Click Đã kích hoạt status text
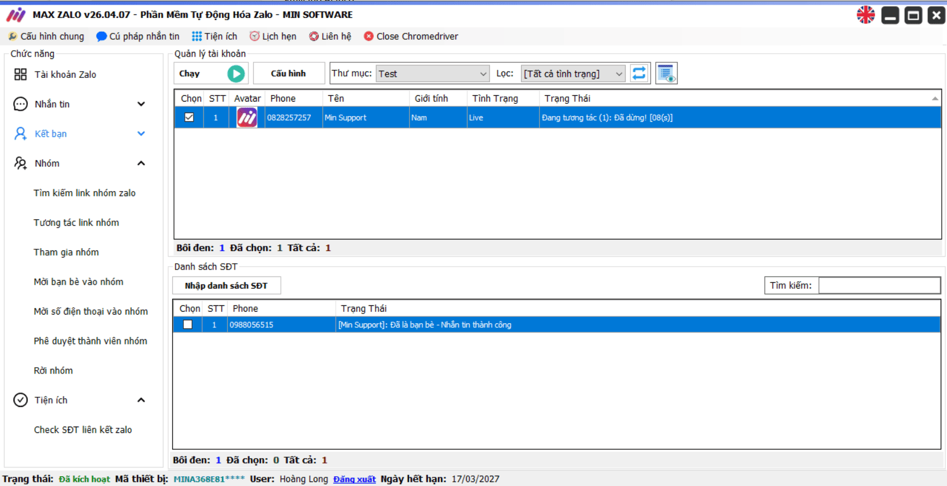947x486 pixels. click(x=84, y=479)
